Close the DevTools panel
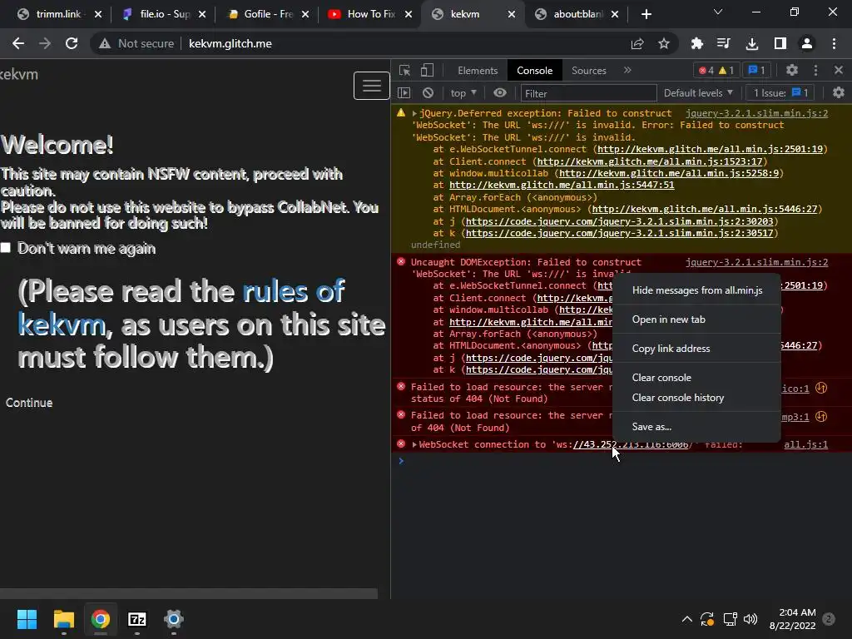This screenshot has height=639, width=852. pos(839,70)
